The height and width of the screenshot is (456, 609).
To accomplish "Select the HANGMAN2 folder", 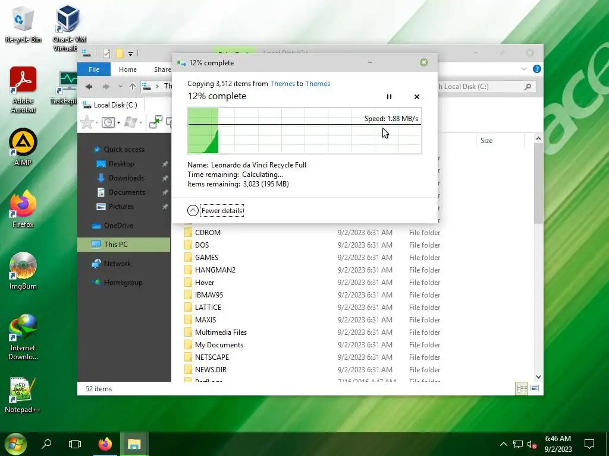I will tap(215, 270).
